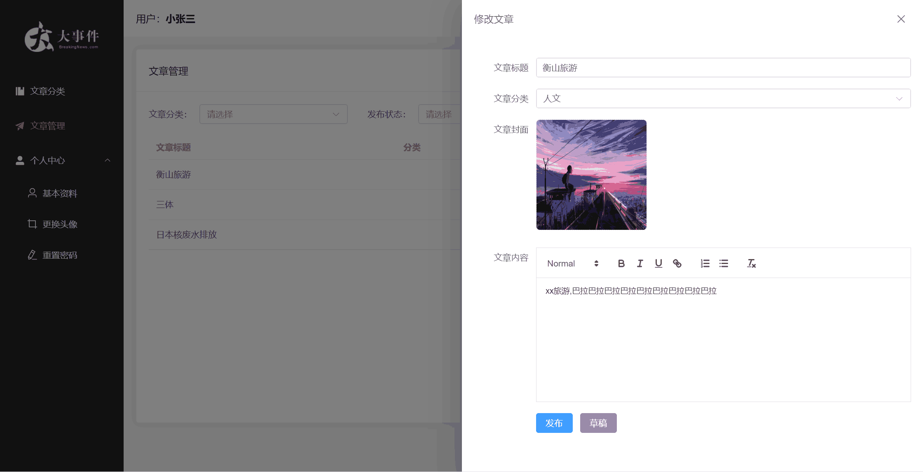Click the 文章标题 input field
The image size is (923, 472).
pos(723,68)
